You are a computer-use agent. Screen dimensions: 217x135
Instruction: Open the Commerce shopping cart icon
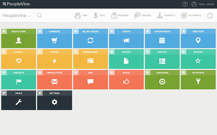[x=55, y=40]
